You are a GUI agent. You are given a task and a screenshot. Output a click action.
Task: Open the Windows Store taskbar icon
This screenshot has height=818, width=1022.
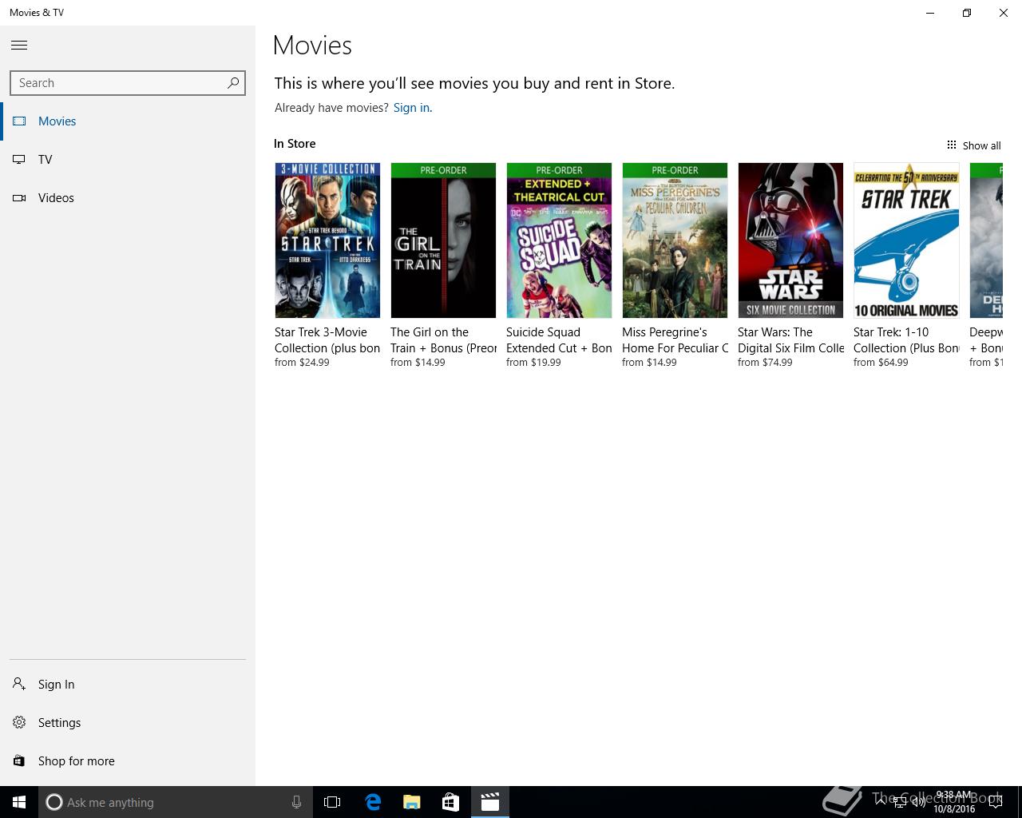451,802
